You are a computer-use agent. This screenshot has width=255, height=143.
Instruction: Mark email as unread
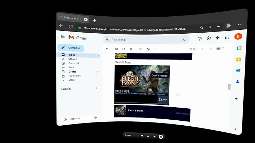click(x=141, y=49)
